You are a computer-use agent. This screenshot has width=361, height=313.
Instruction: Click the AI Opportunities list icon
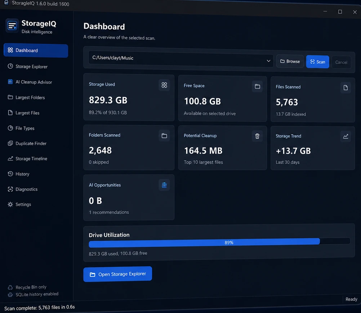164,185
